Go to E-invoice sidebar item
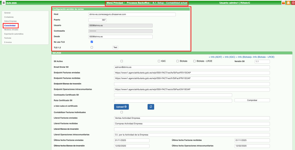This screenshot has height=150, width=295. 8,42
